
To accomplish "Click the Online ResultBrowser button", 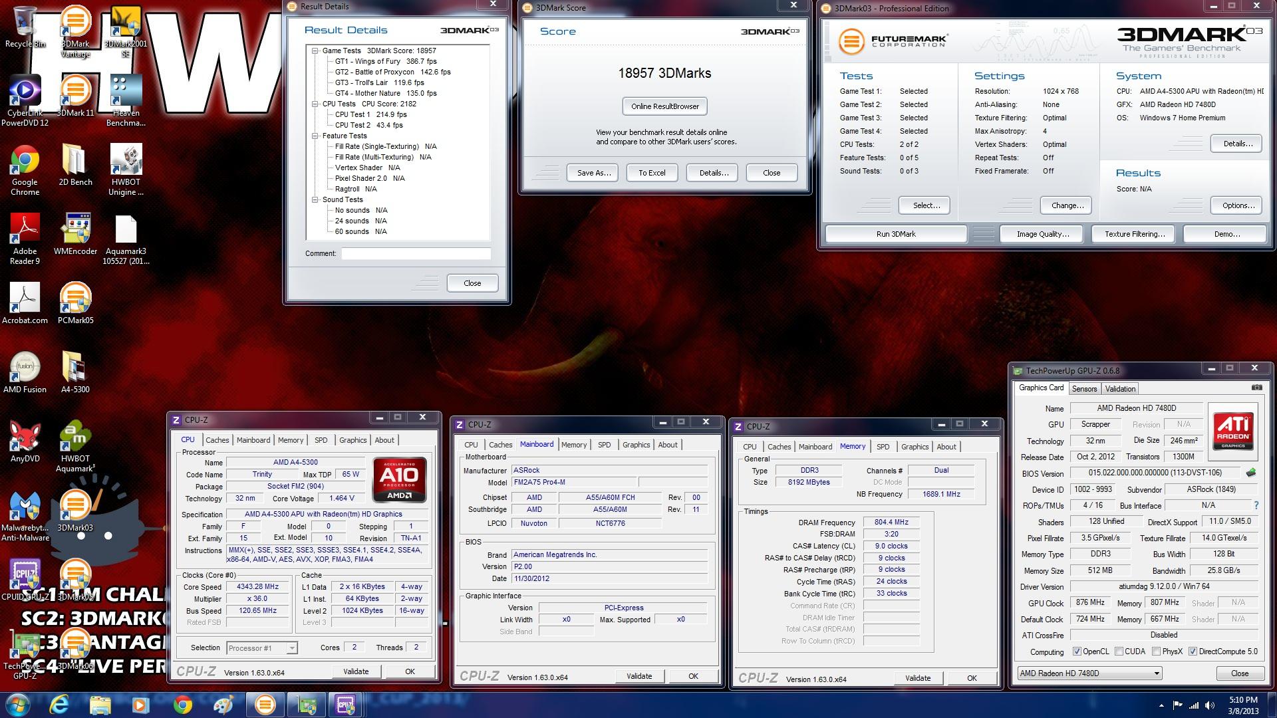I will click(x=665, y=106).
